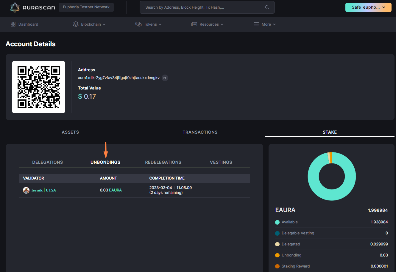Click the 0.000001 Staking Reward value

(379, 266)
